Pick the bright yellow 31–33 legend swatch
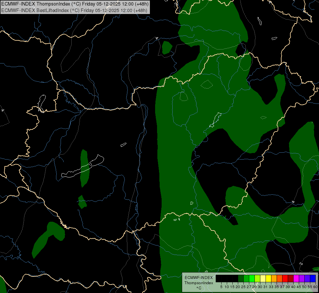This screenshot has height=293, width=319. (268, 278)
